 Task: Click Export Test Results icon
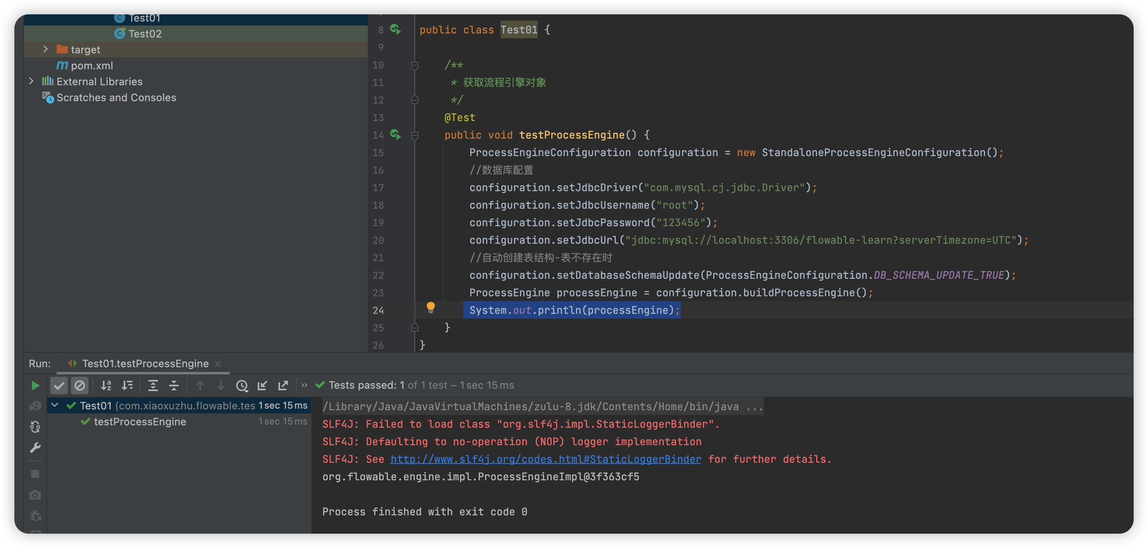(x=283, y=385)
